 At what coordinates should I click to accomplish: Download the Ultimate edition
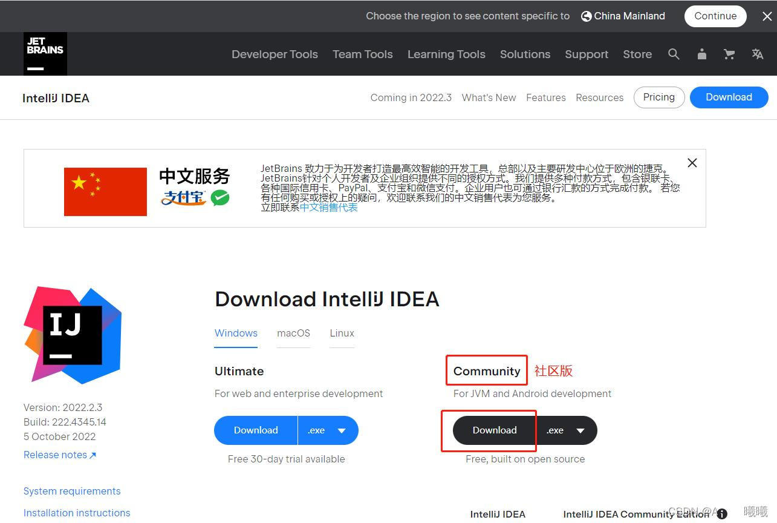(x=256, y=430)
